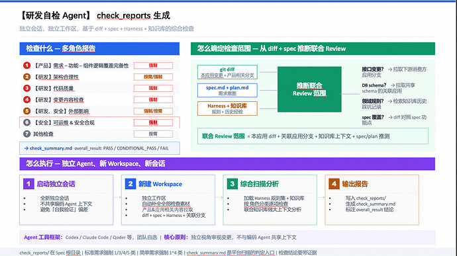The width and height of the screenshot is (457, 256).
Task: Click the 综合扫描分析 step title
Action: [x=260, y=184]
